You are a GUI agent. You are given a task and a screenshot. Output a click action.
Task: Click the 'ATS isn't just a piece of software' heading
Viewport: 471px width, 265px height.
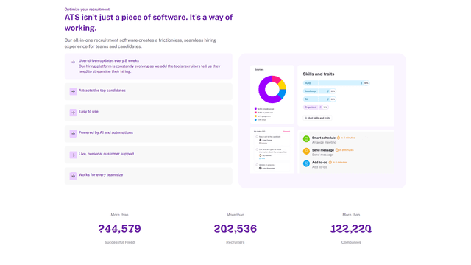[x=149, y=23]
